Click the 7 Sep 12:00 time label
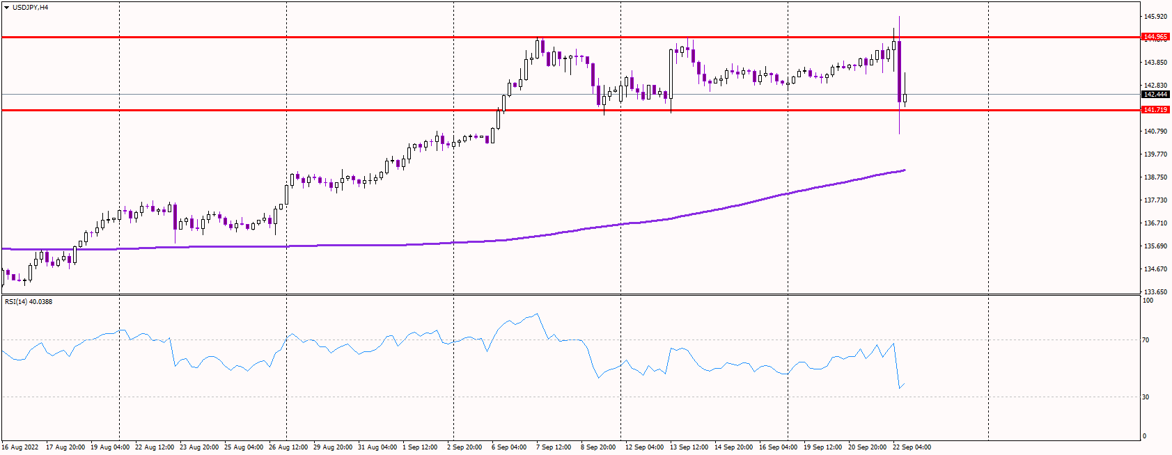Screen dimensions: 1172x455 point(554,447)
